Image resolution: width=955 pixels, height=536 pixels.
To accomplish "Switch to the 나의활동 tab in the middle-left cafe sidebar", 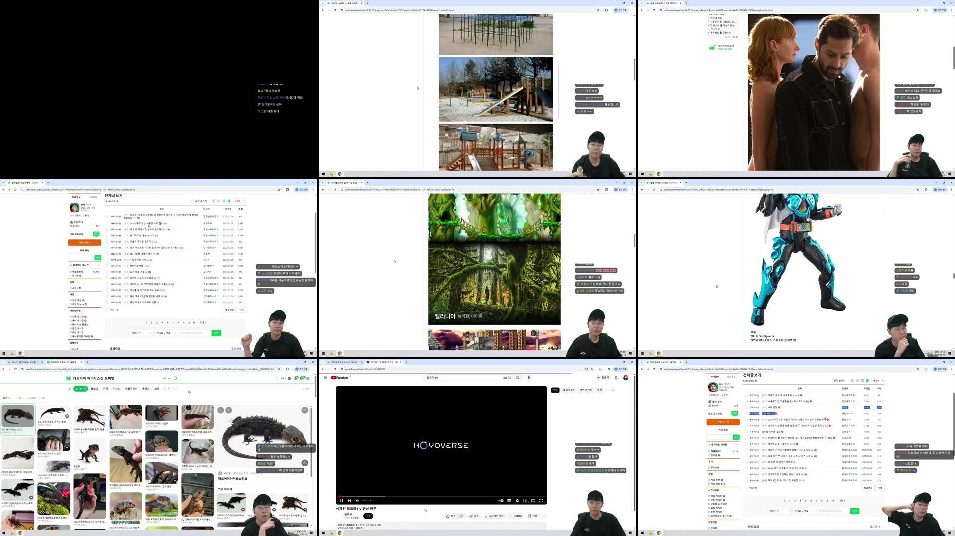I will (93, 197).
